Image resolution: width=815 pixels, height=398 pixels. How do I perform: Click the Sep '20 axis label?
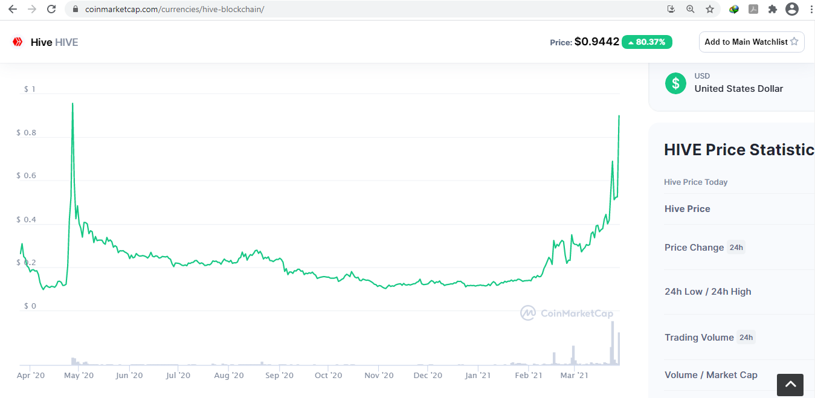[x=279, y=375]
